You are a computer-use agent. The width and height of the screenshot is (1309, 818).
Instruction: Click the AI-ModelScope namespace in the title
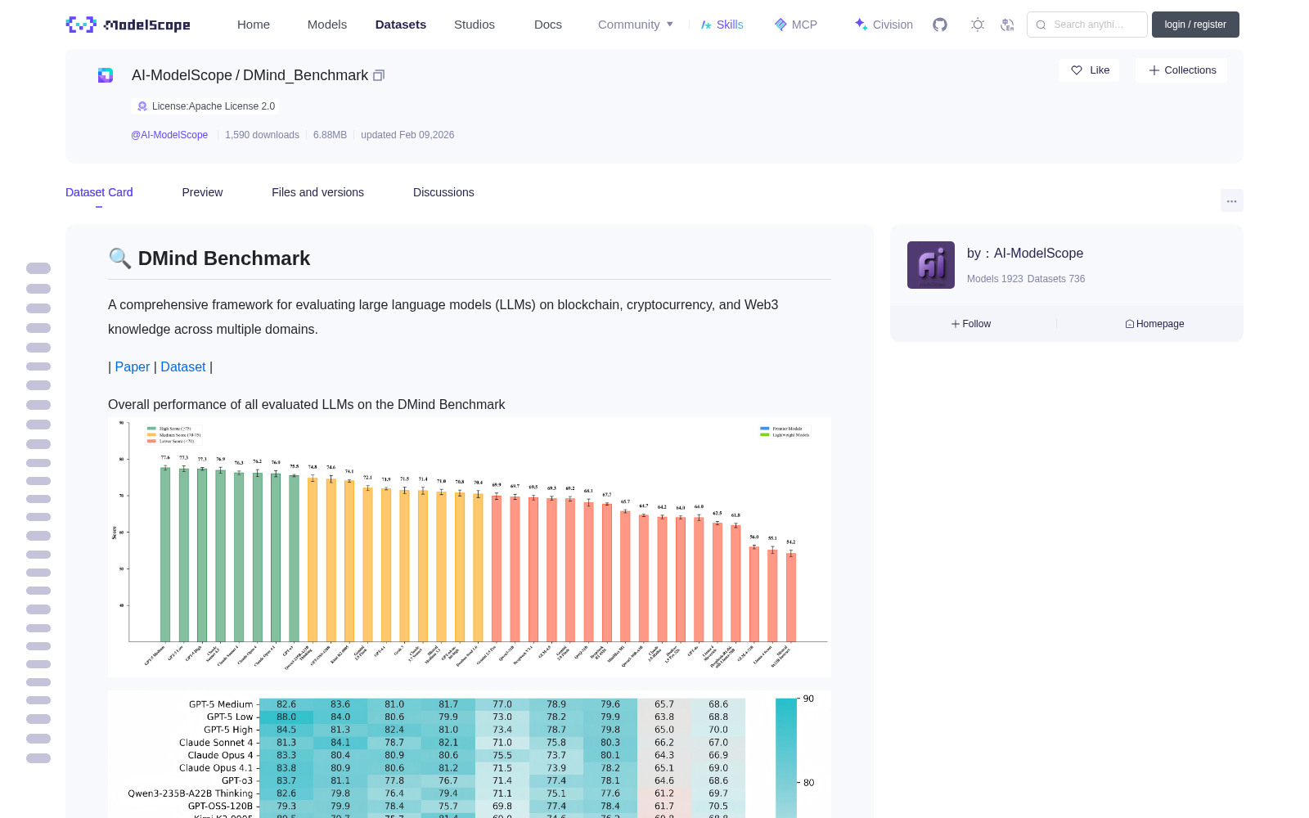click(182, 75)
